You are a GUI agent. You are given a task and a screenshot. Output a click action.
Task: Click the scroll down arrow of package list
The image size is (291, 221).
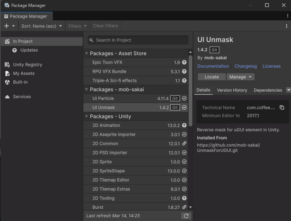190,207
